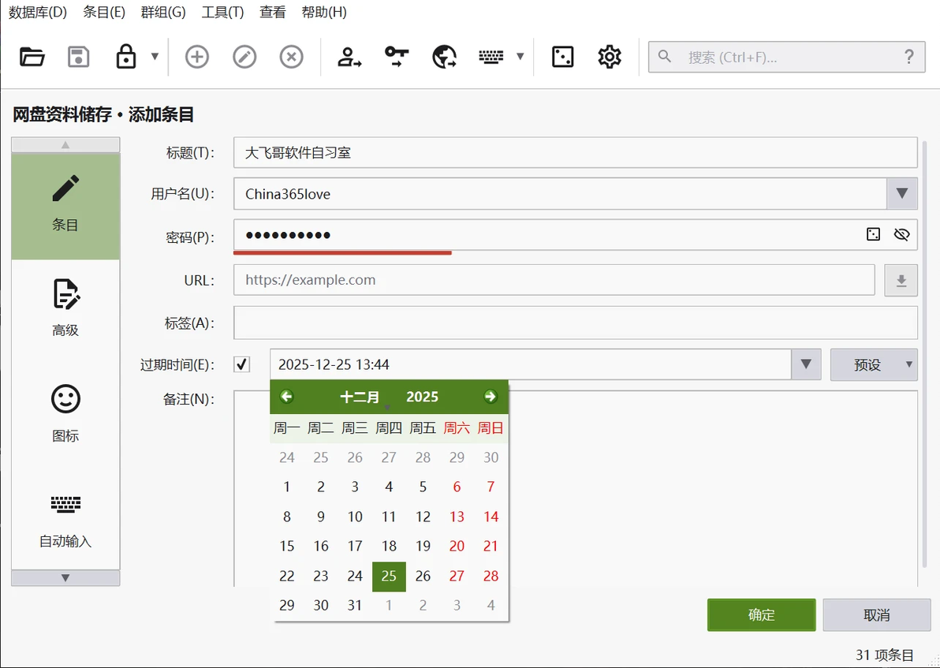Click sidebar scroll up arrow
This screenshot has width=940, height=668.
click(x=65, y=144)
